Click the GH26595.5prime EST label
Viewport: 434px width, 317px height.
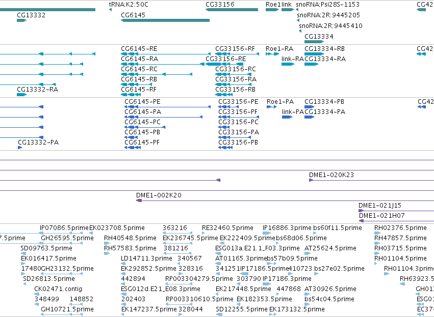point(67,238)
